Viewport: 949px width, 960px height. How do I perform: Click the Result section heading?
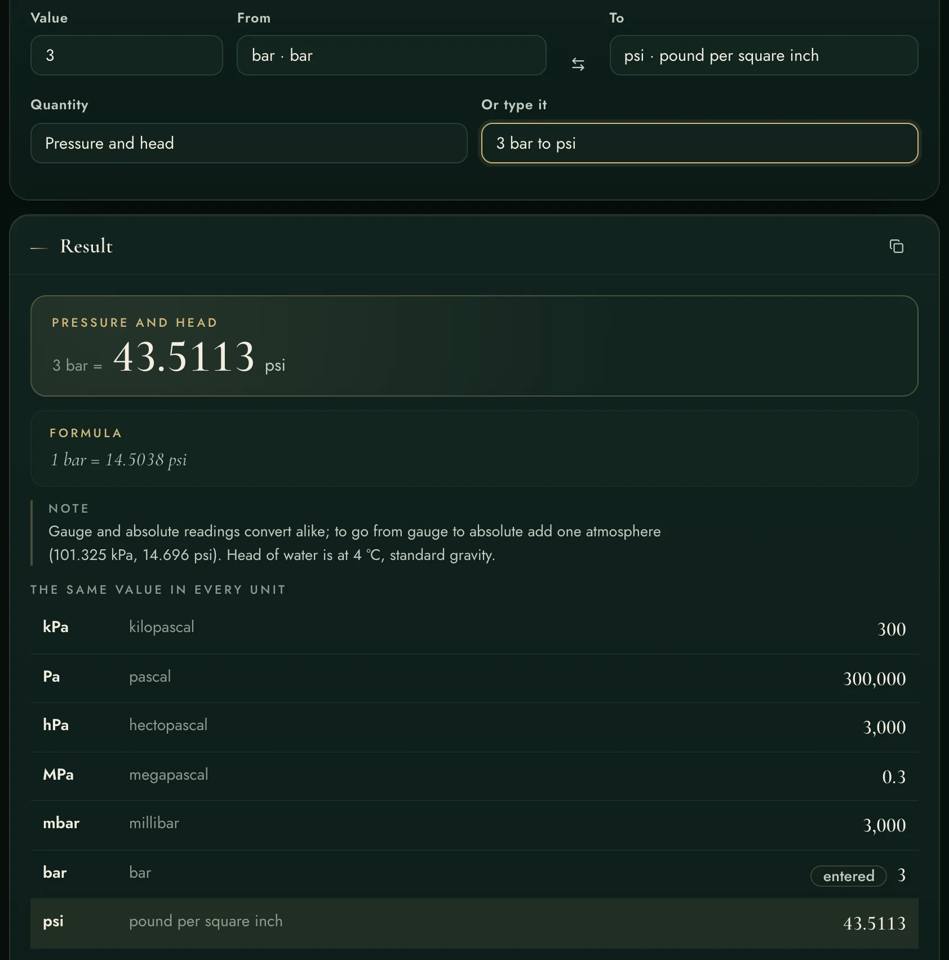86,246
